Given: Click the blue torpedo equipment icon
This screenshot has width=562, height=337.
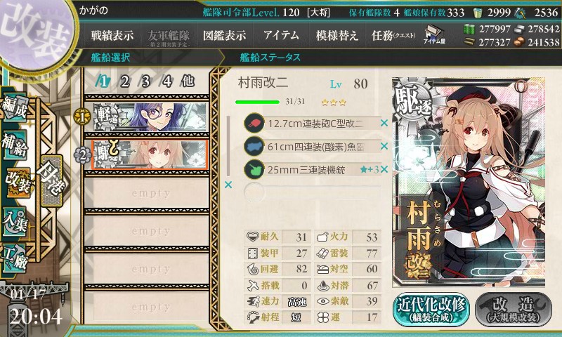Looking at the screenshot, I should (254, 147).
